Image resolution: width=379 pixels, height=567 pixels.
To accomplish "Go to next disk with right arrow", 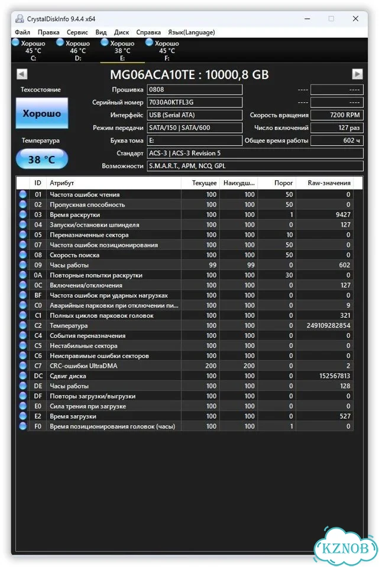I will tap(357, 74).
